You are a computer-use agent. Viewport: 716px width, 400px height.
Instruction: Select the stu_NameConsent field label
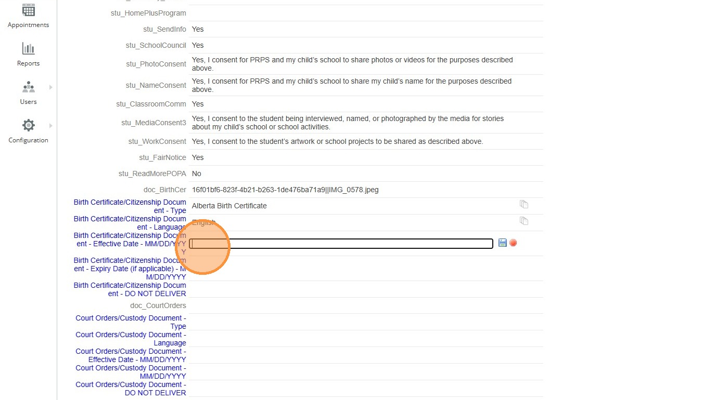[x=156, y=85]
